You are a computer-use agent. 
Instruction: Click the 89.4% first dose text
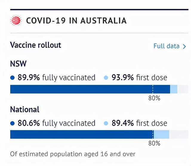coord(139,123)
